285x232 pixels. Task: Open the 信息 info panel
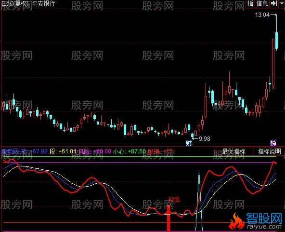click(x=262, y=3)
